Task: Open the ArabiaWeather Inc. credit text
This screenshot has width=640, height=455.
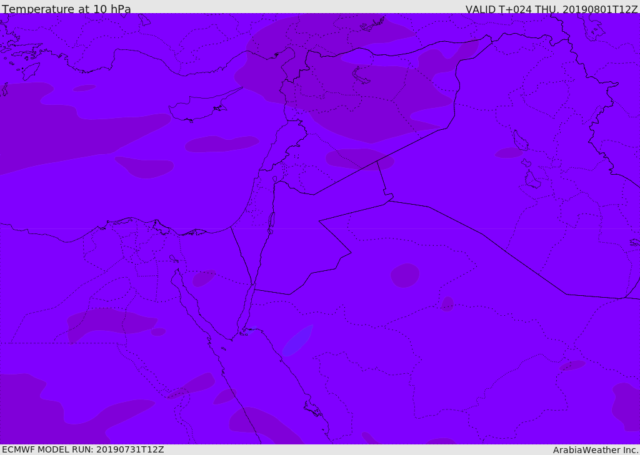Action: click(596, 450)
